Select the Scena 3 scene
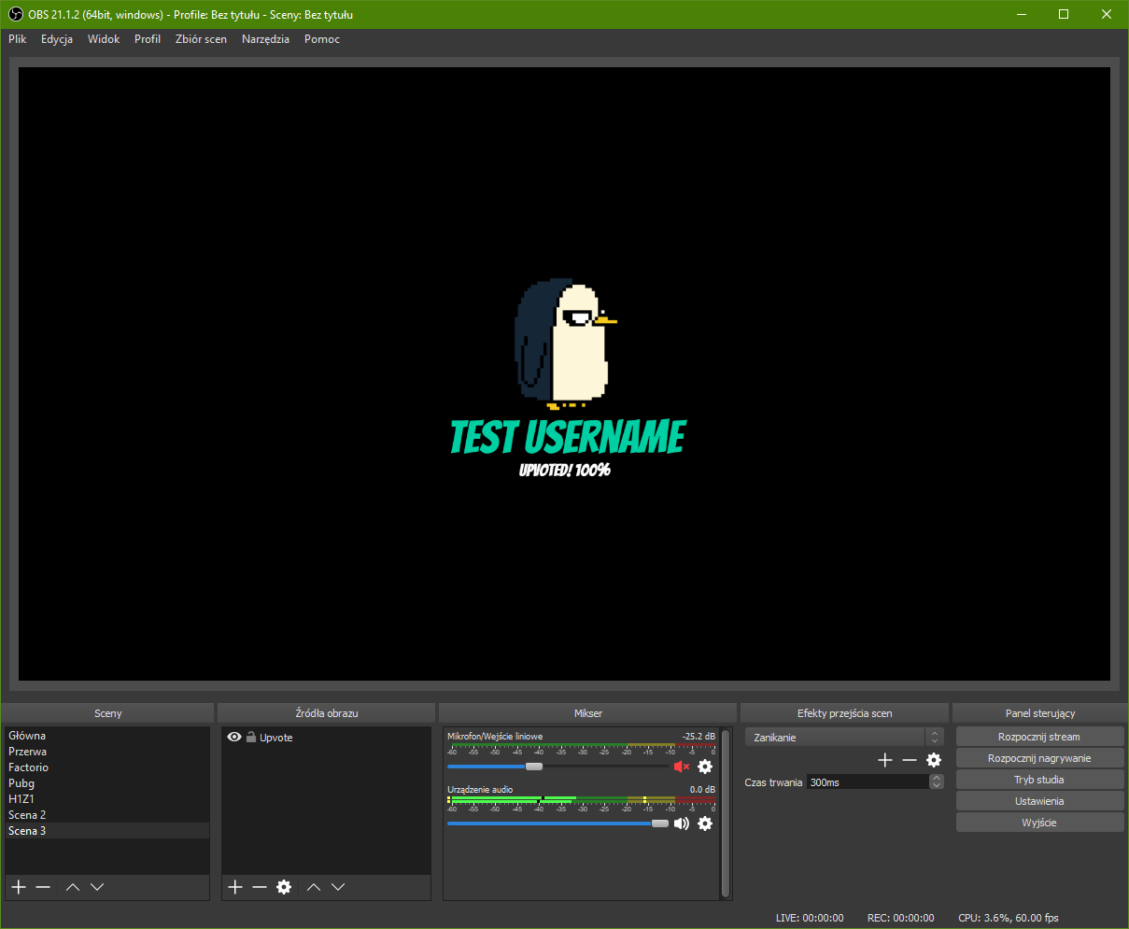 (106, 831)
